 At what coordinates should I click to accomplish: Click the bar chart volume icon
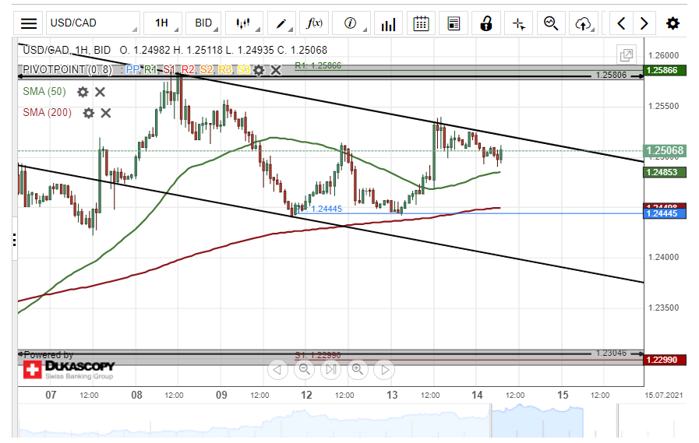click(387, 23)
